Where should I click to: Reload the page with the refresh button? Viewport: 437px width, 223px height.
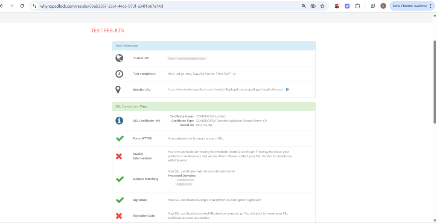(x=22, y=6)
